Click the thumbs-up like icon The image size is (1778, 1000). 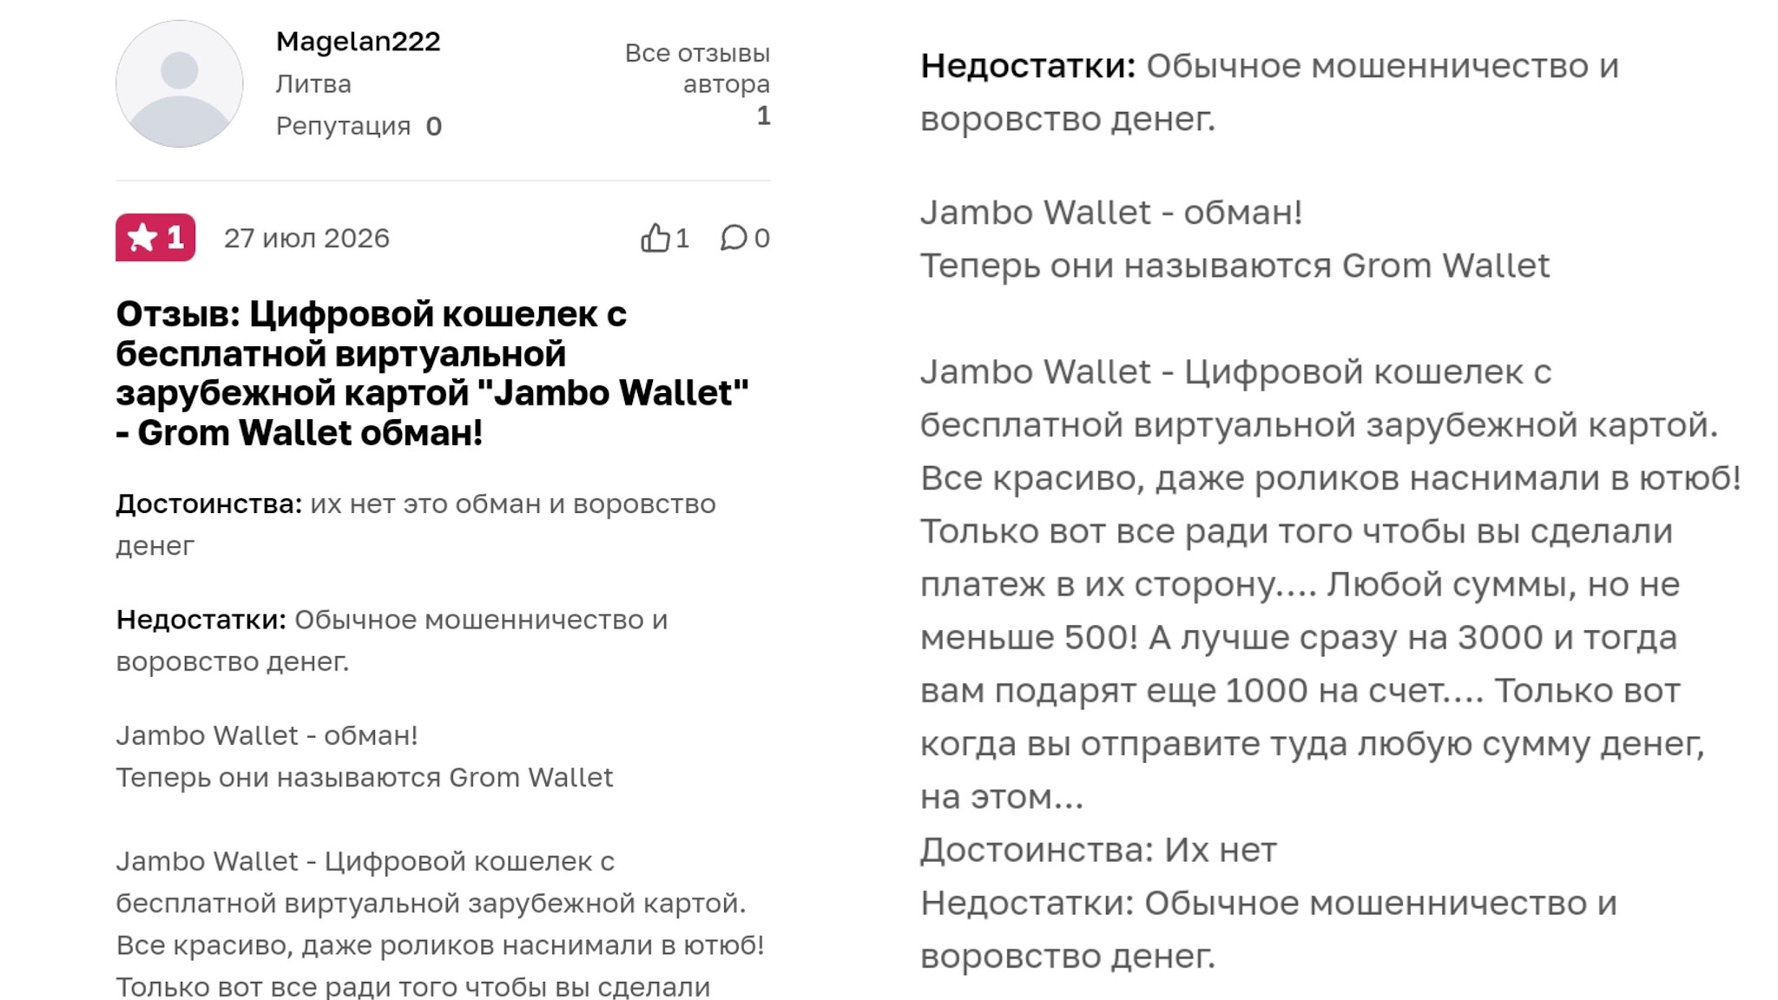click(x=655, y=238)
